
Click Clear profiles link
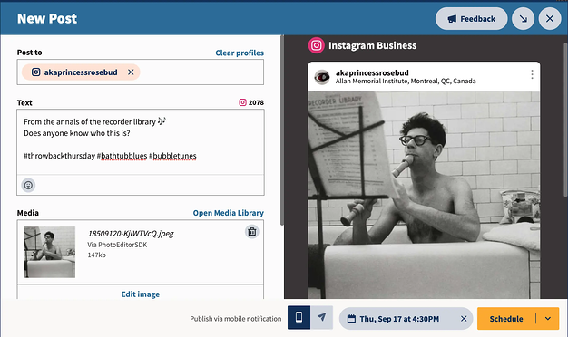240,53
